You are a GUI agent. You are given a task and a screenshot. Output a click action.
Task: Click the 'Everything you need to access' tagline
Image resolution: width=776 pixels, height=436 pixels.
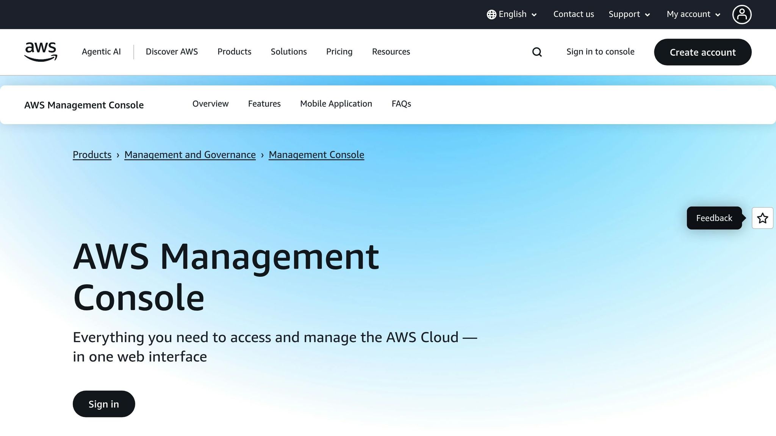275,347
